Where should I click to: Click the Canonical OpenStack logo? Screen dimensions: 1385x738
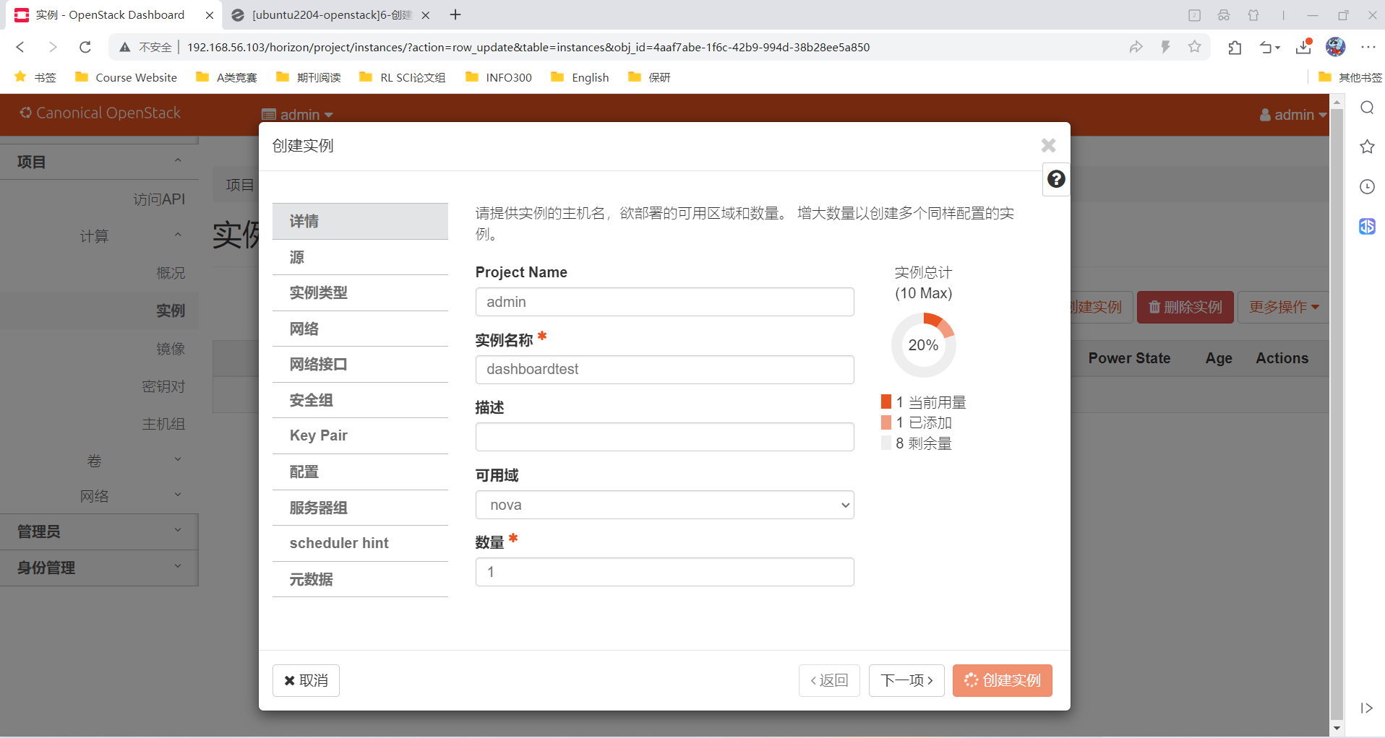pos(100,113)
